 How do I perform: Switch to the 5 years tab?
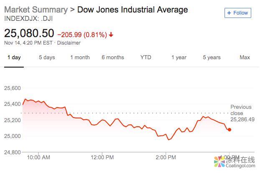coord(212,58)
